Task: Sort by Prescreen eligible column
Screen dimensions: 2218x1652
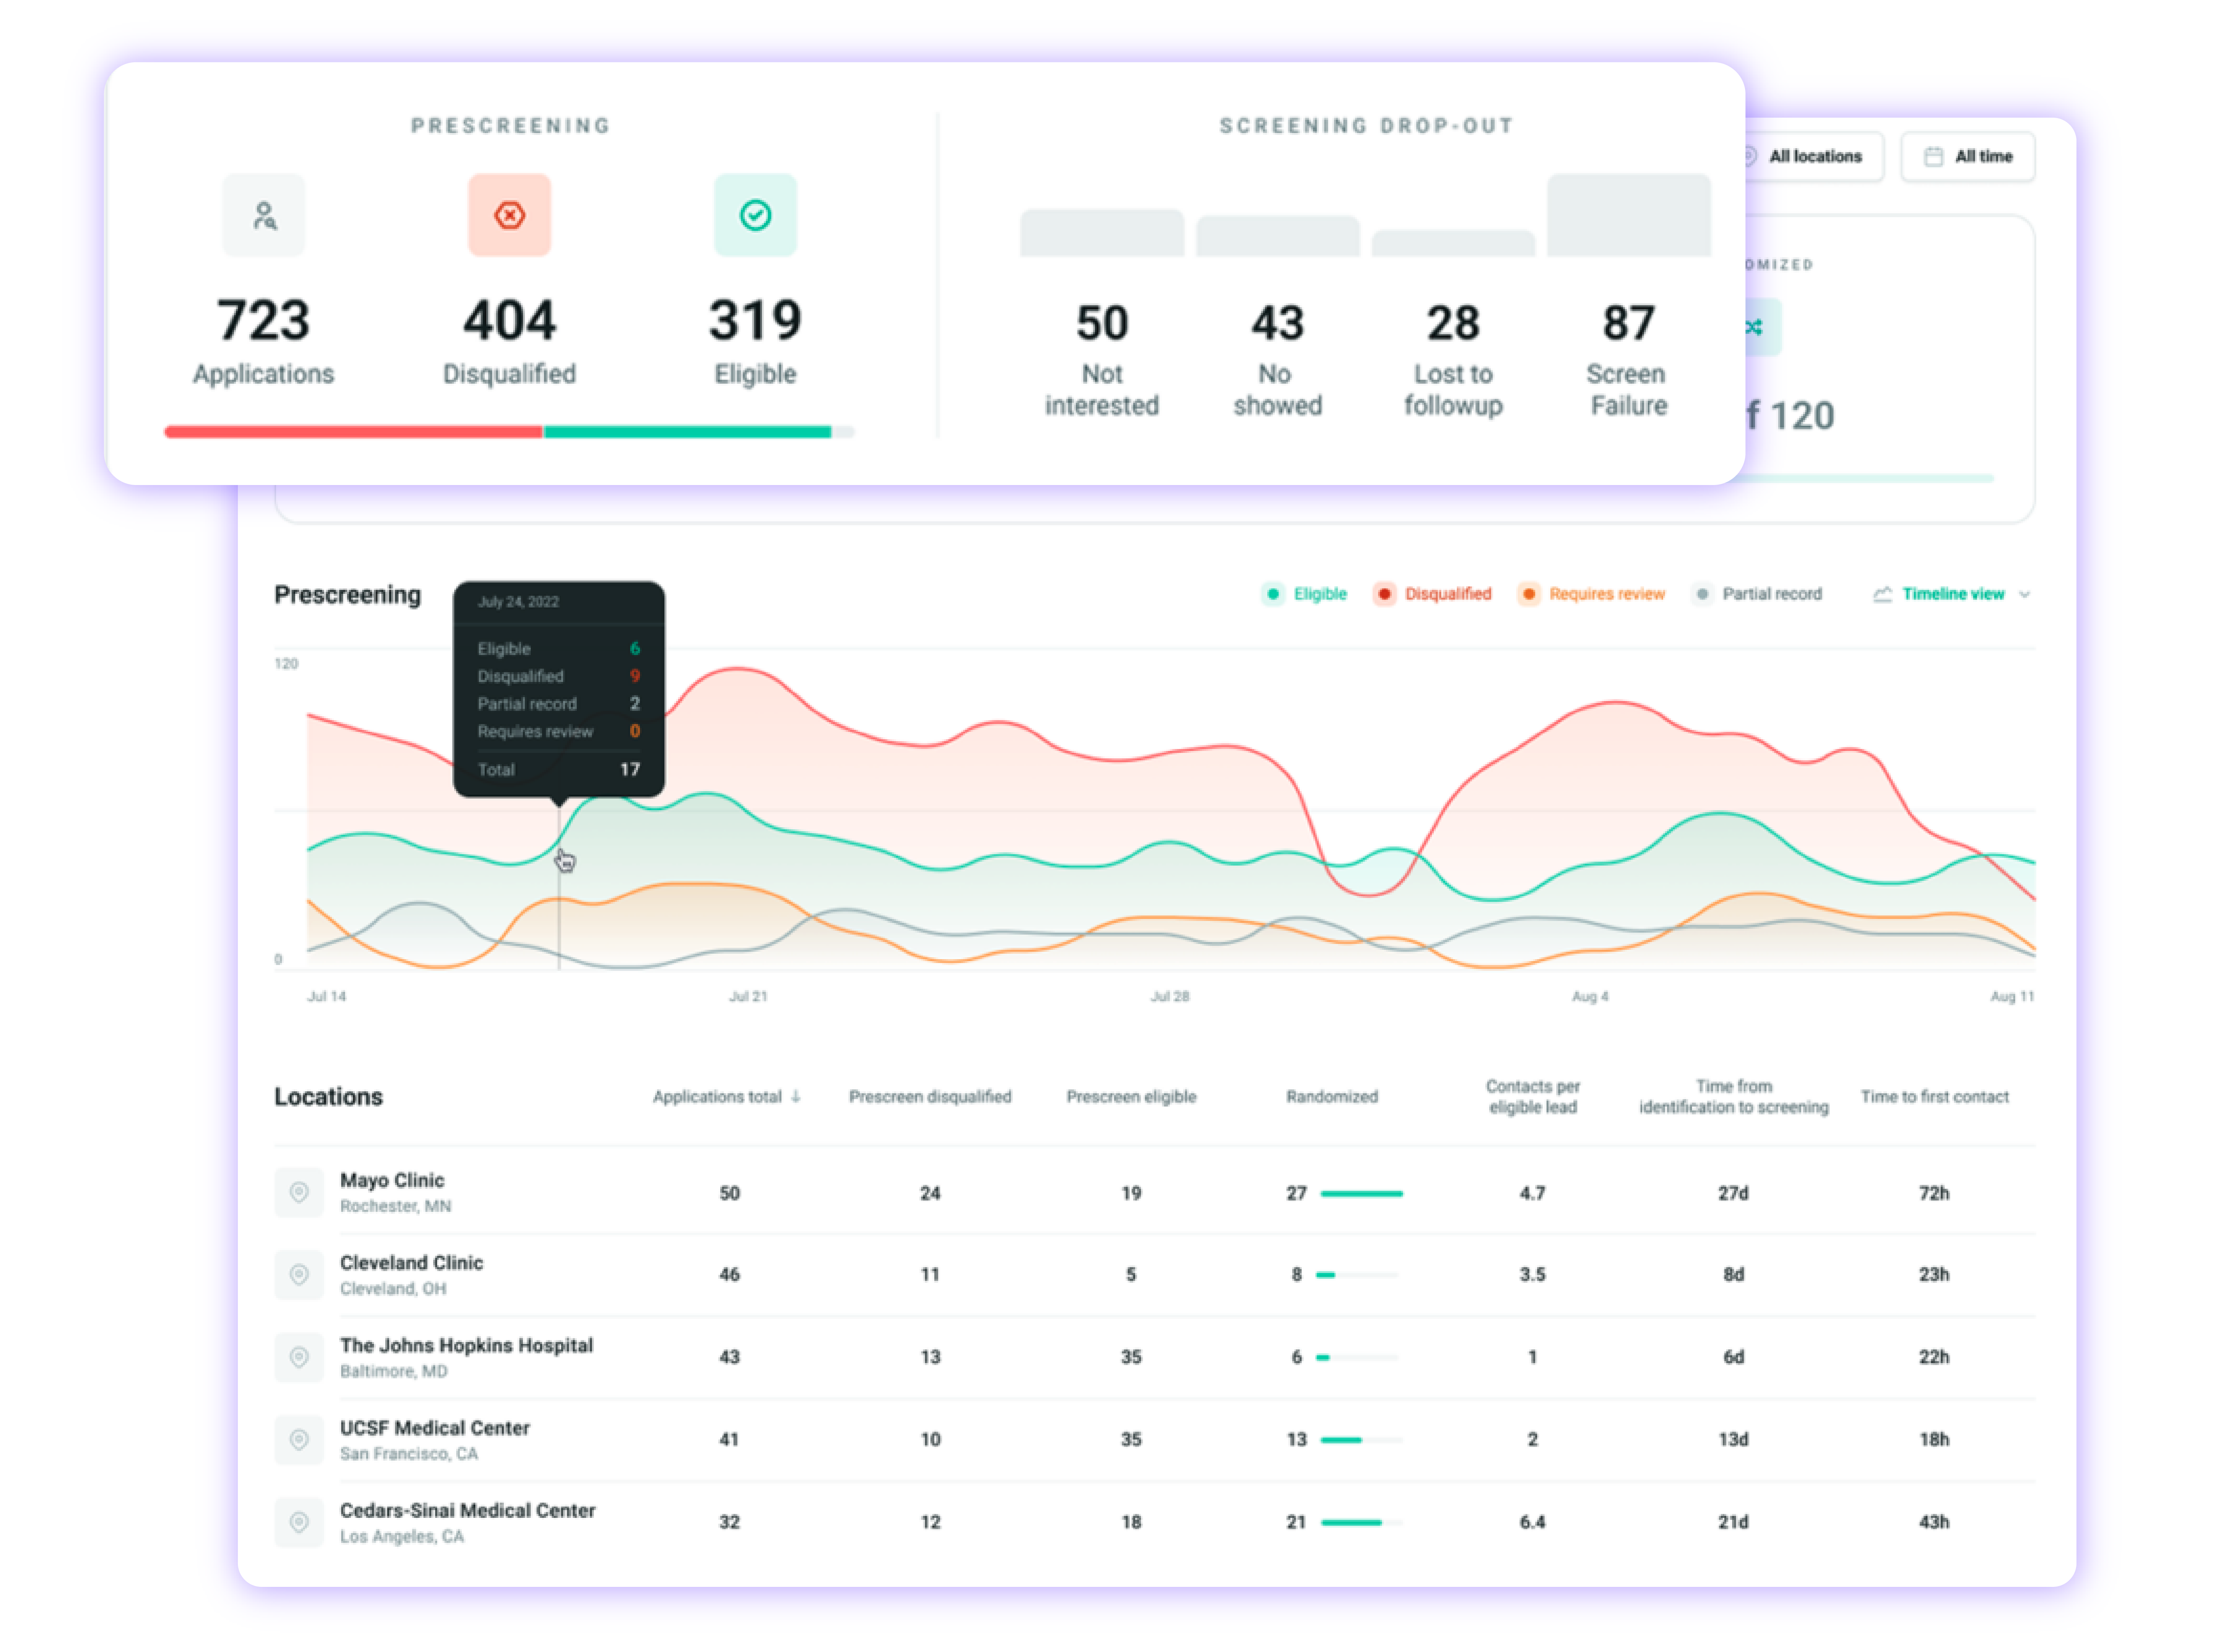Action: [1131, 1097]
